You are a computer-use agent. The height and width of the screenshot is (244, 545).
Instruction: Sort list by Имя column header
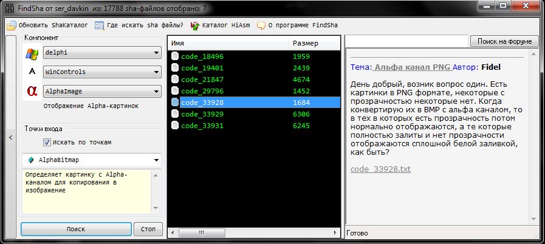(228, 44)
